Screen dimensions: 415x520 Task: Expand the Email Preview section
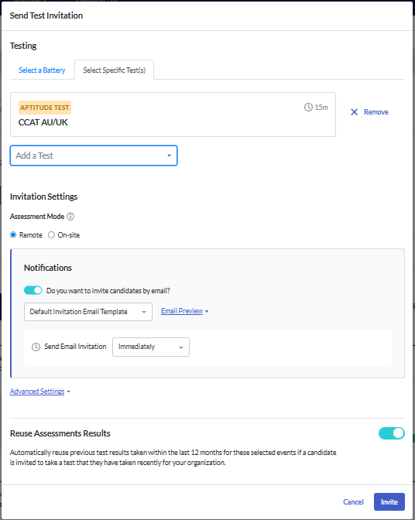[184, 311]
